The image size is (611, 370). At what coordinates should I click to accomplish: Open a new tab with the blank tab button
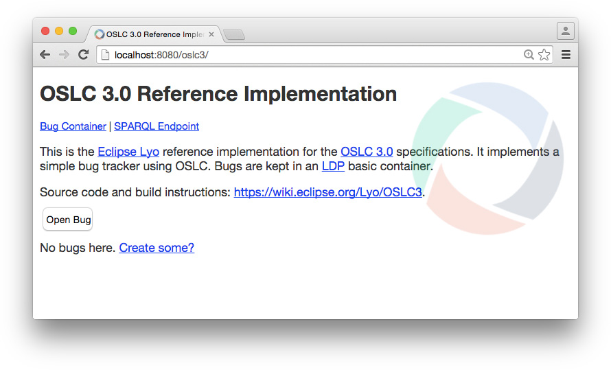pyautogui.click(x=235, y=35)
